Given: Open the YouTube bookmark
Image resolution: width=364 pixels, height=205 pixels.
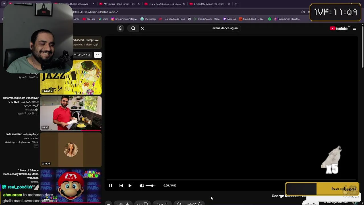Looking at the screenshot, I should 89,19.
